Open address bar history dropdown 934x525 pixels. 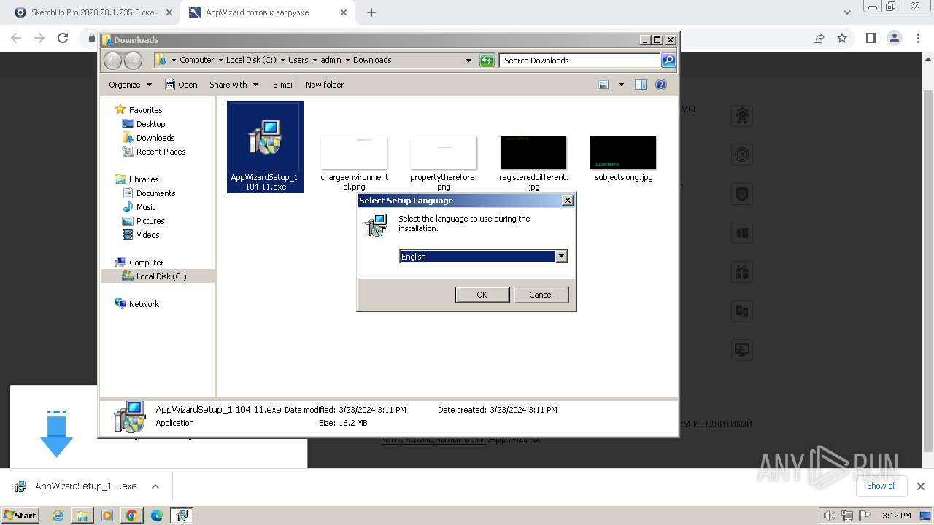click(468, 61)
